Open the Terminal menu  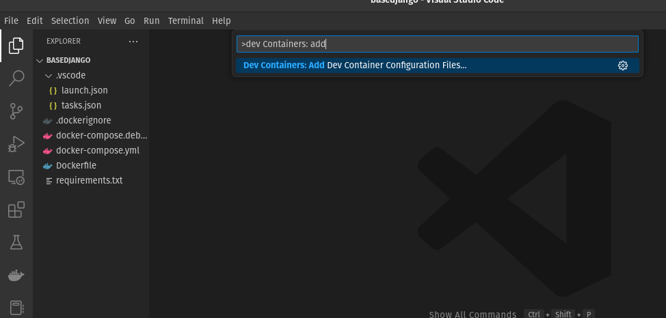185,20
